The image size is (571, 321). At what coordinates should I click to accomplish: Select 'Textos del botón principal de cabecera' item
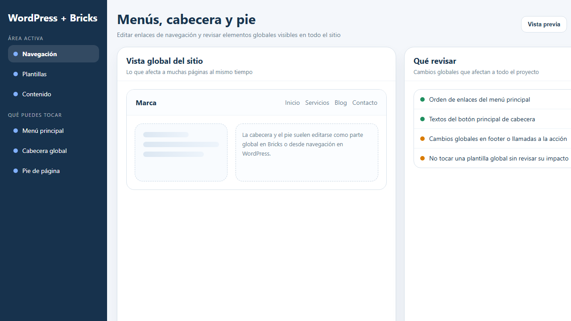click(x=482, y=119)
